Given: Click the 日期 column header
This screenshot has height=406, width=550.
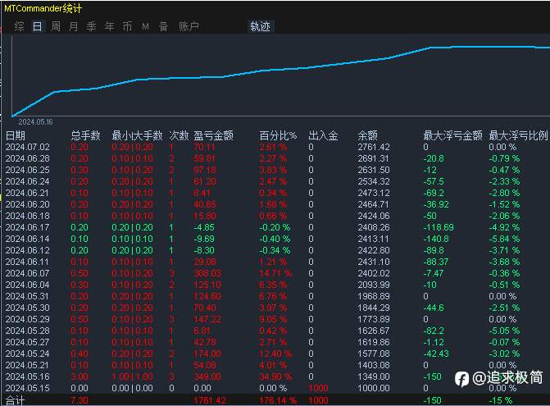Looking at the screenshot, I should [x=16, y=135].
